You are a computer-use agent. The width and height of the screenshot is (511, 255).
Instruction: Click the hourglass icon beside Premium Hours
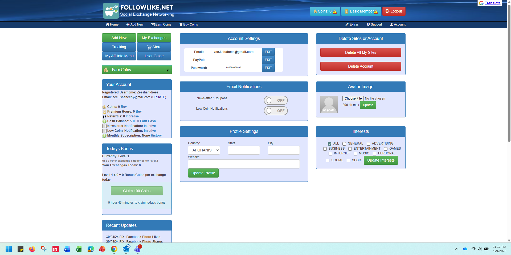click(104, 112)
